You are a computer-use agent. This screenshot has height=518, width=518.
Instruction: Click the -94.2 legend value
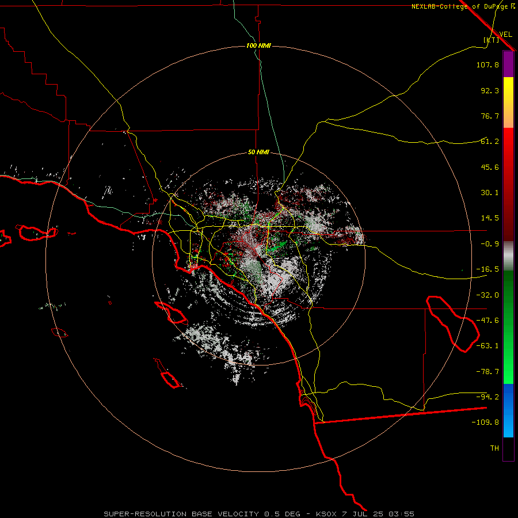point(487,397)
